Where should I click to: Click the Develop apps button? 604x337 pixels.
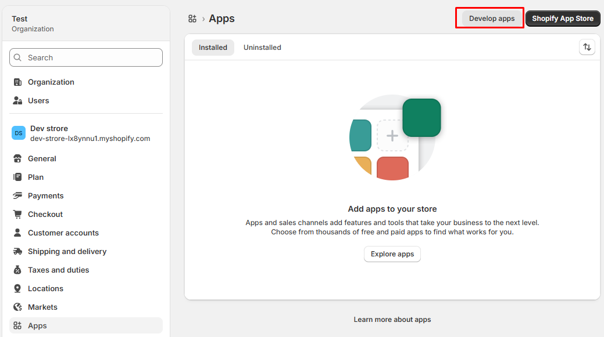(492, 19)
